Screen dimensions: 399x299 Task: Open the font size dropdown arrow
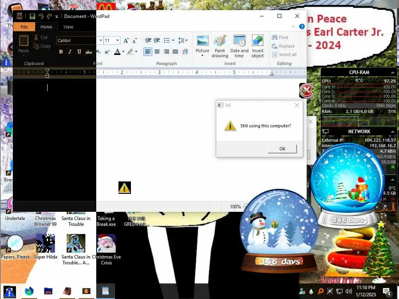(x=117, y=40)
